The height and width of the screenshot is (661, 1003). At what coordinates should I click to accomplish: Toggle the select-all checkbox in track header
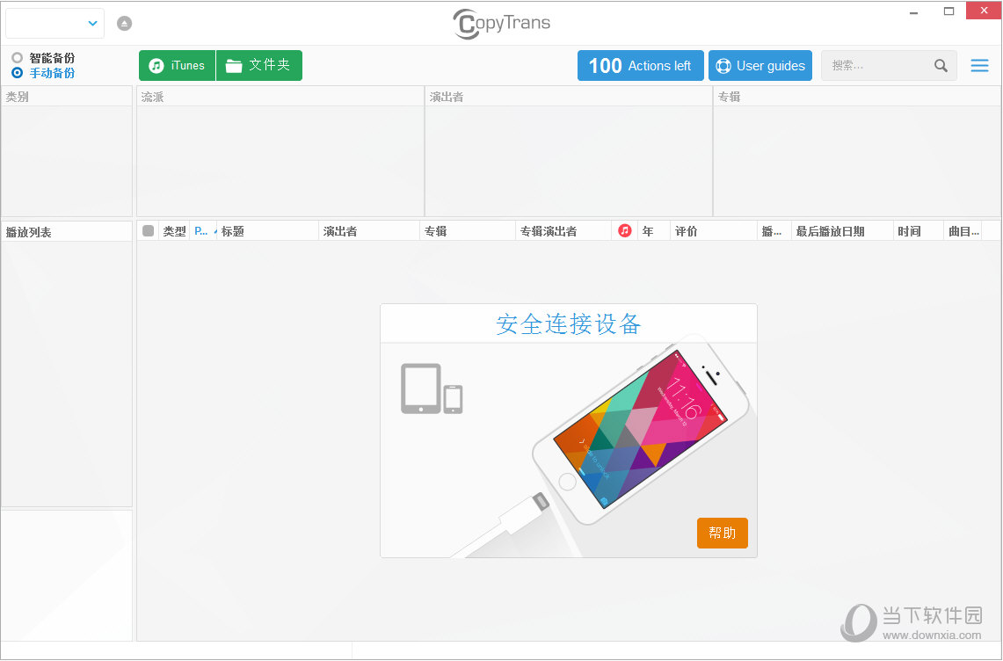[x=149, y=231]
